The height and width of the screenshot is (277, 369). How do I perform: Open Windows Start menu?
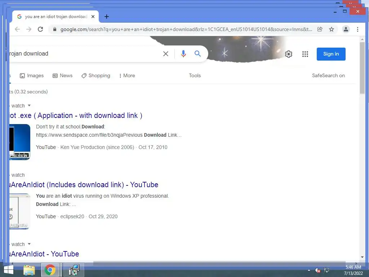9,270
